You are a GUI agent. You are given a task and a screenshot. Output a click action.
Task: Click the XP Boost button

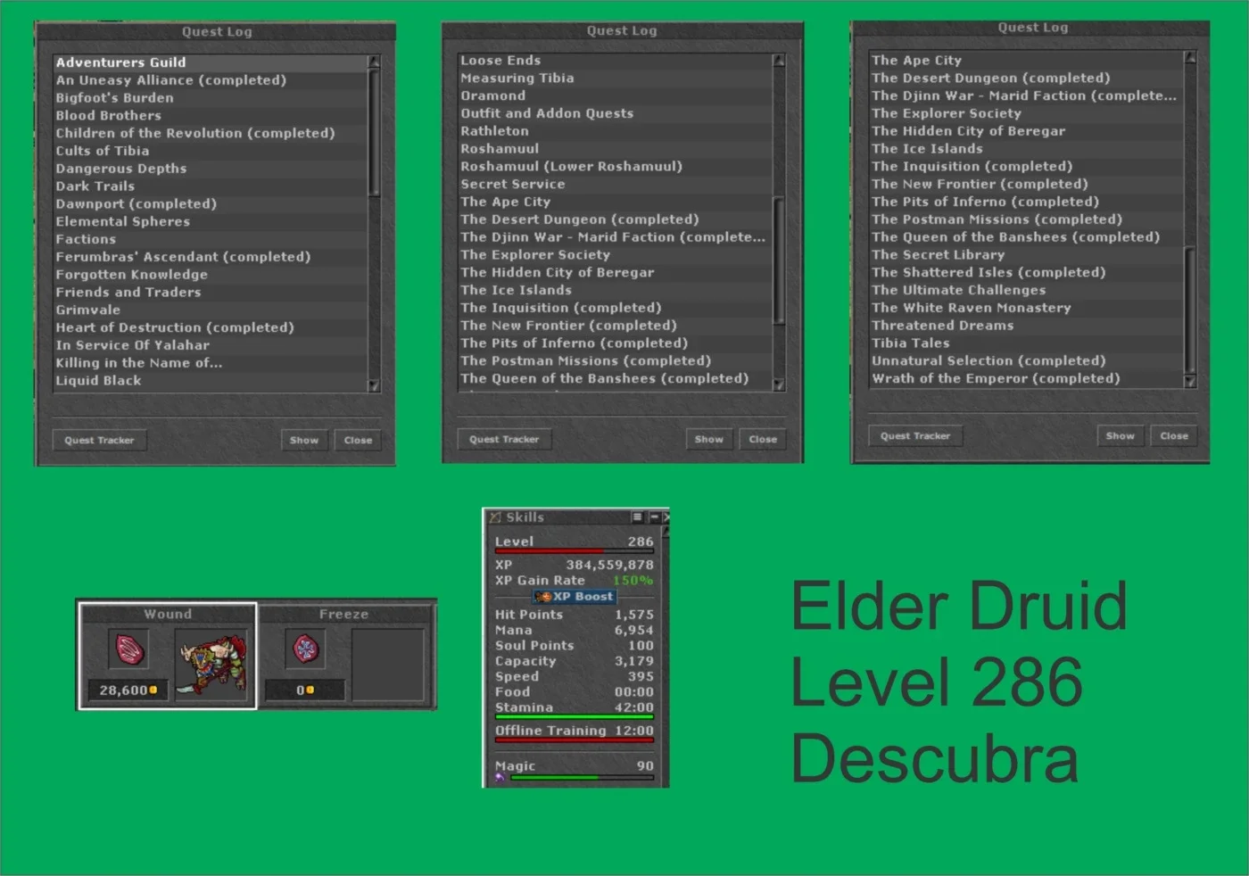tap(574, 597)
